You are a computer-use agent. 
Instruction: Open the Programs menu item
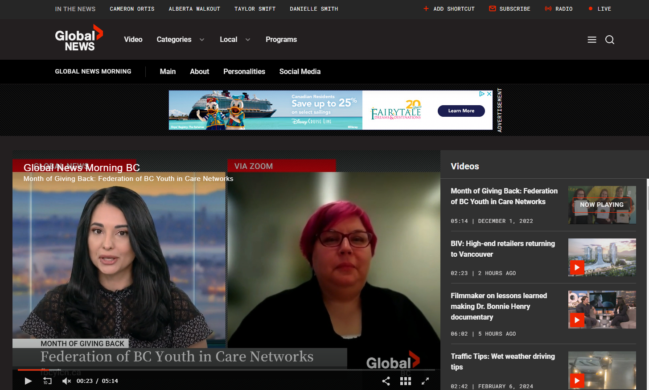pyautogui.click(x=281, y=40)
